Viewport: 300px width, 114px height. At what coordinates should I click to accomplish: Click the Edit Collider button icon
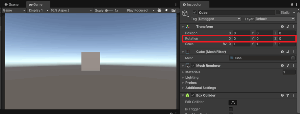(x=233, y=103)
